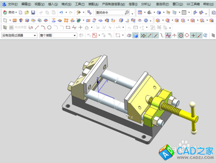Click the yellow vise handle in viewport
Viewport: 216px width, 163px height.
pyautogui.click(x=193, y=118)
